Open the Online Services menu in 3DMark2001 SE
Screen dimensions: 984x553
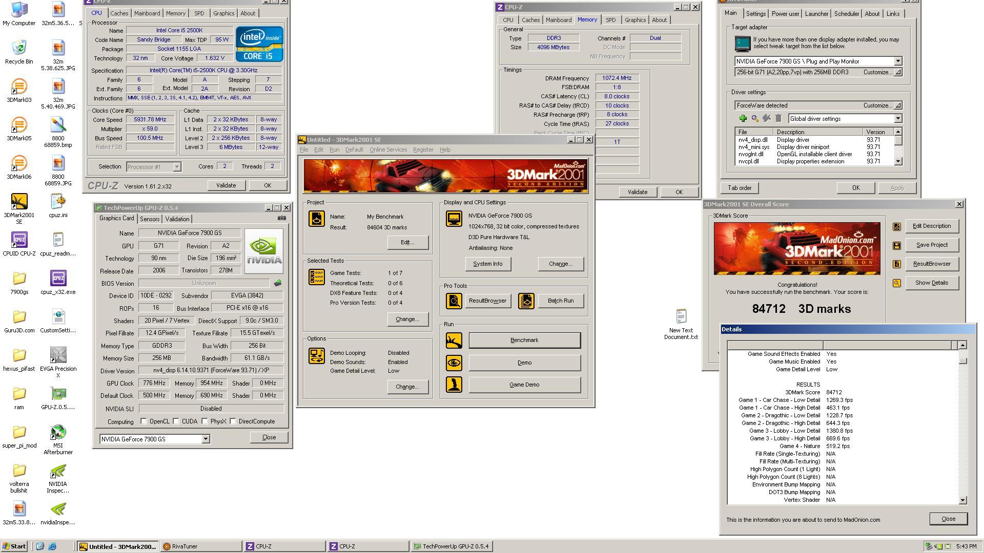388,150
